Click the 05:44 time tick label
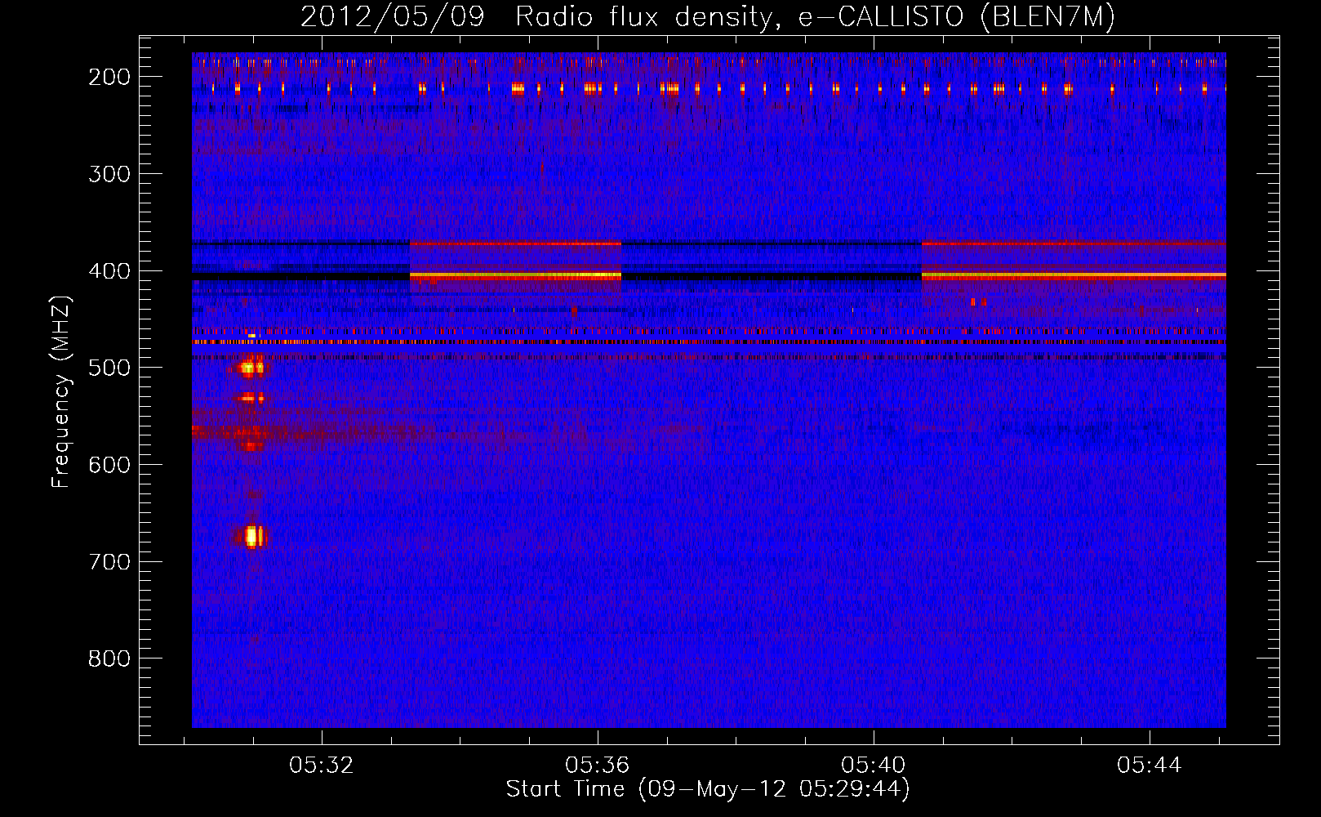The height and width of the screenshot is (817, 1321). [1150, 765]
